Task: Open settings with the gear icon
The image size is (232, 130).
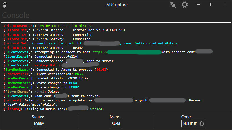Action: (x=185, y=5)
